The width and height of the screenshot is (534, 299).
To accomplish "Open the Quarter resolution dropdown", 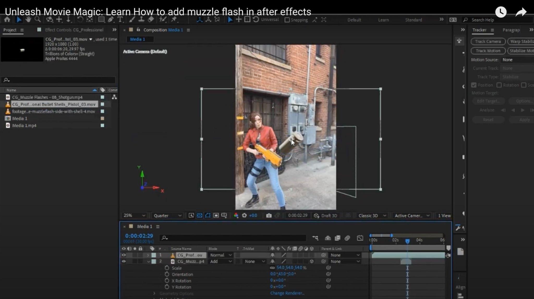I will point(167,215).
